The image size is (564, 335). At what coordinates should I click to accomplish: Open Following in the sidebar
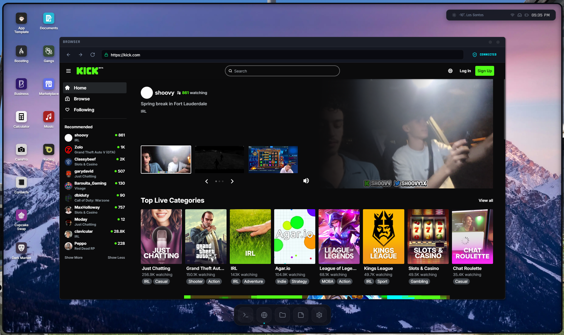tap(84, 110)
